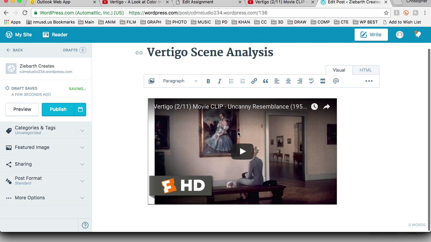Click the page vertical scrollbar
The width and height of the screenshot is (431, 242).
pyautogui.click(x=429, y=139)
